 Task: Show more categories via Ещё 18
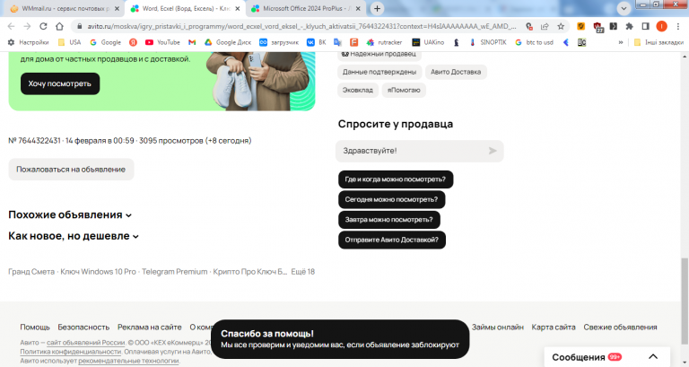tap(302, 272)
